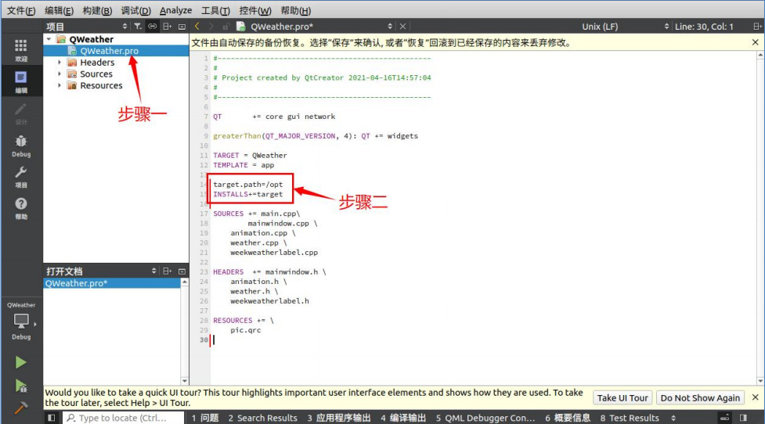Open Design mode in sidebar

click(x=21, y=113)
